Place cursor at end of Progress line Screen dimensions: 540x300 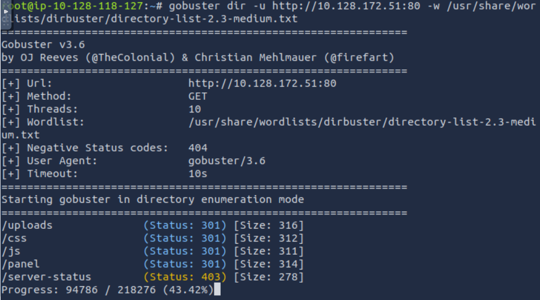pyautogui.click(x=217, y=291)
